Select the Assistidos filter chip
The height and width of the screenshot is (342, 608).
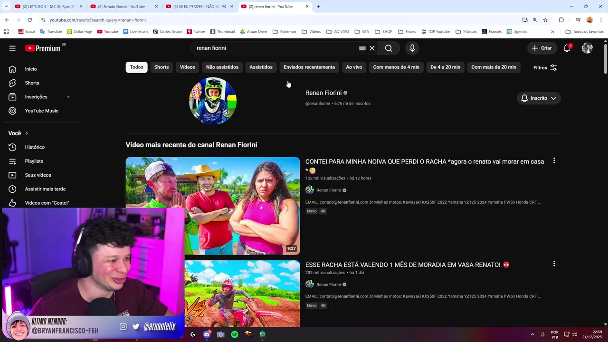[x=261, y=67]
